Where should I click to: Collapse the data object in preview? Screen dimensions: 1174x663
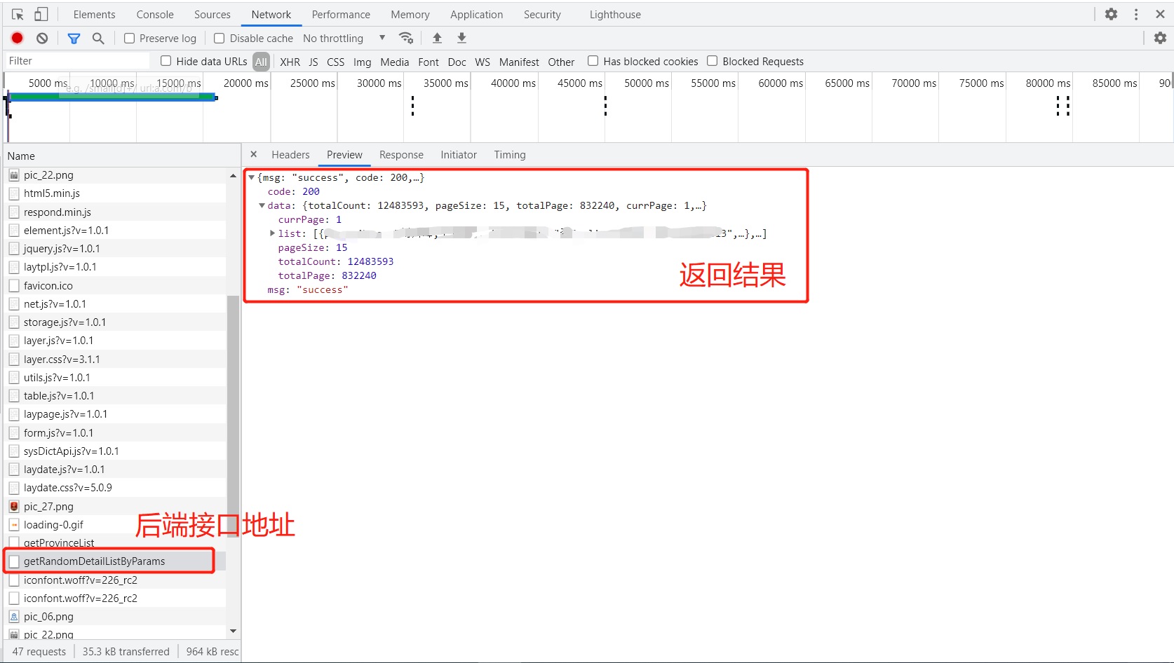coord(262,205)
